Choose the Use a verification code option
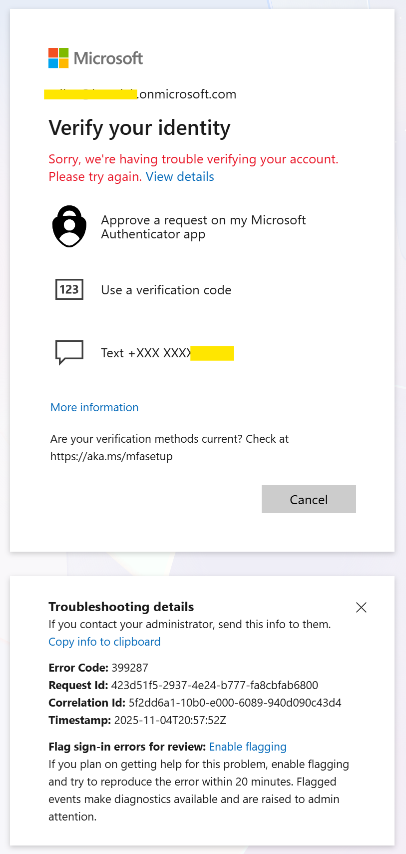406x854 pixels. click(166, 290)
